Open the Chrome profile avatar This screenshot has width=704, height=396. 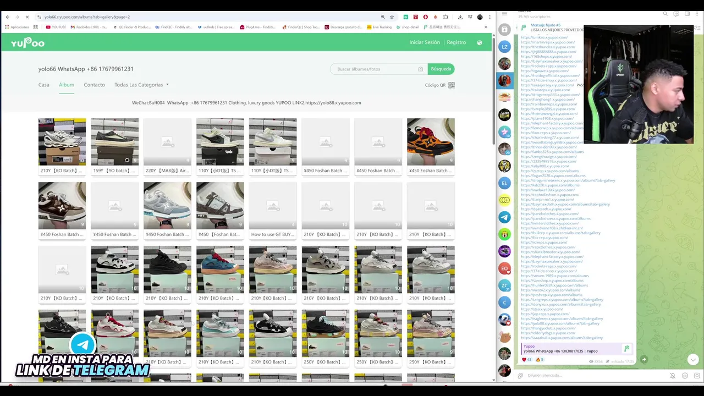[x=480, y=17]
